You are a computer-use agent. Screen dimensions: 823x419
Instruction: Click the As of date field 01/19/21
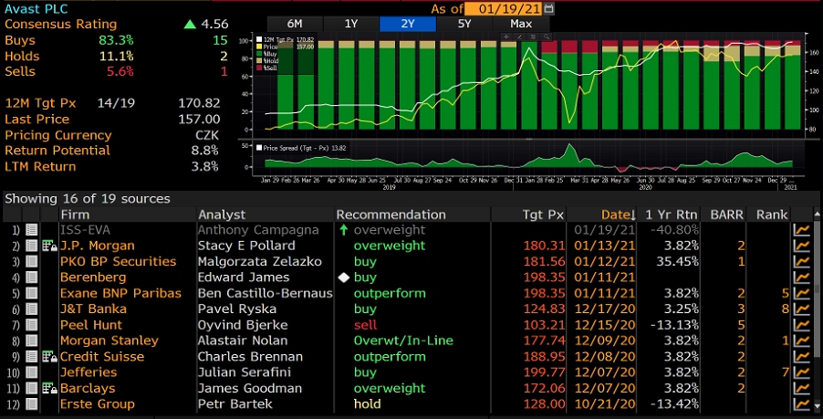(504, 8)
